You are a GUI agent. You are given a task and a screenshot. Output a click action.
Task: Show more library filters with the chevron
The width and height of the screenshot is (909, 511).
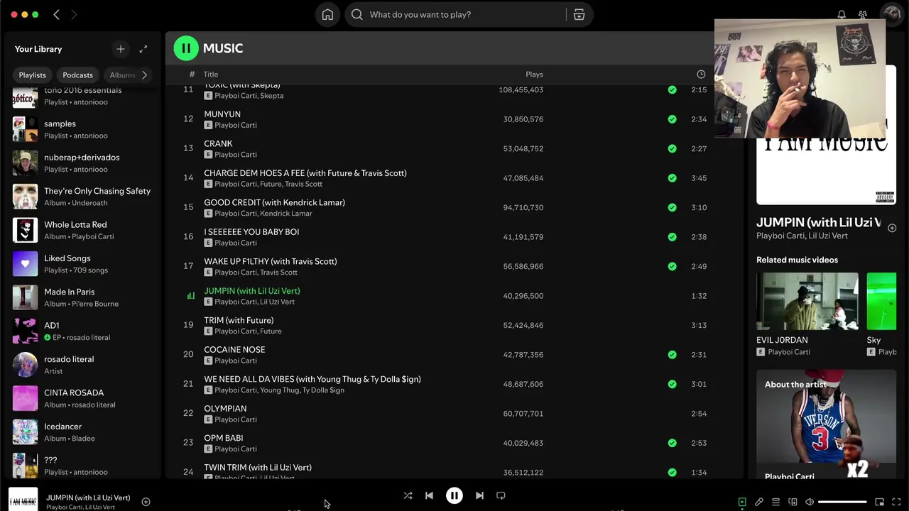(x=144, y=75)
